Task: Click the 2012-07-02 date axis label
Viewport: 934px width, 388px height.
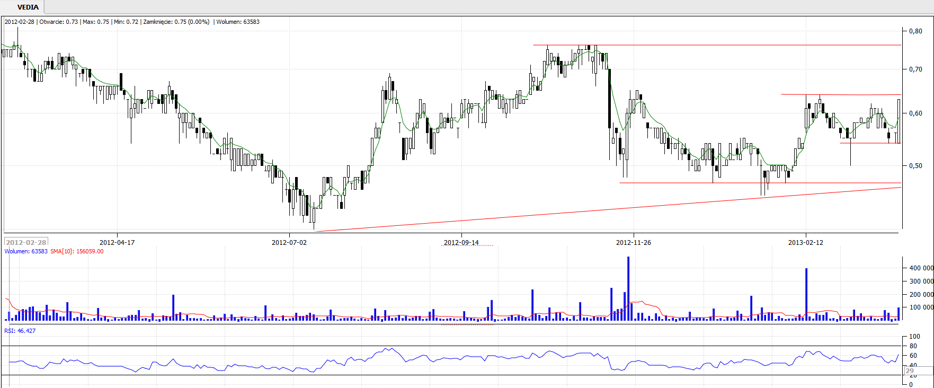Action: [289, 242]
